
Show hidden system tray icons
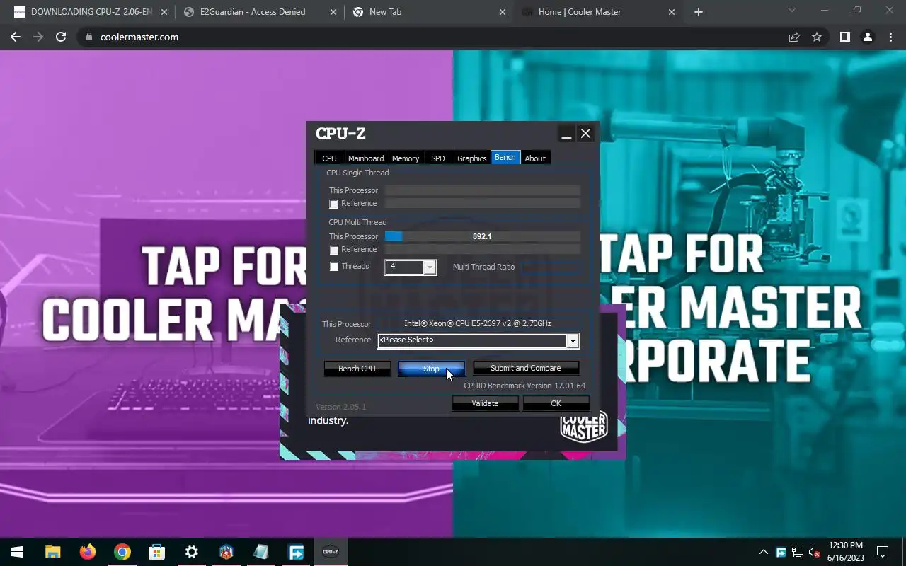[764, 552]
